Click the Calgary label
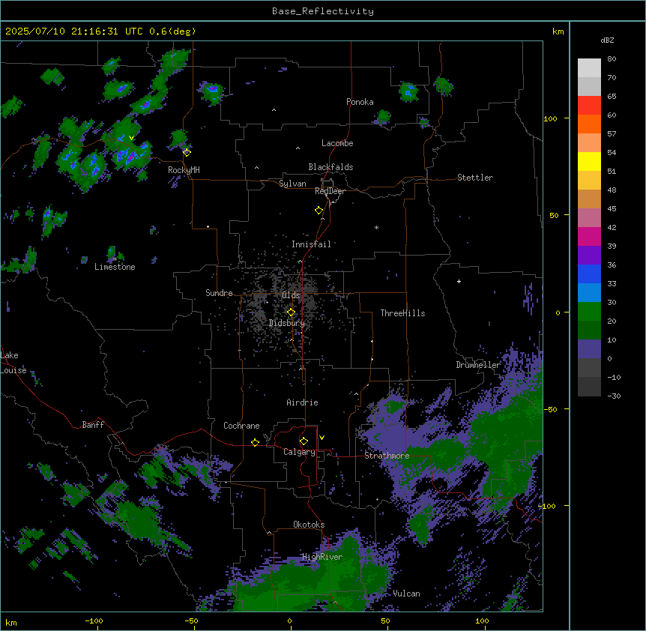Screen dimensions: 646x631 tap(299, 452)
